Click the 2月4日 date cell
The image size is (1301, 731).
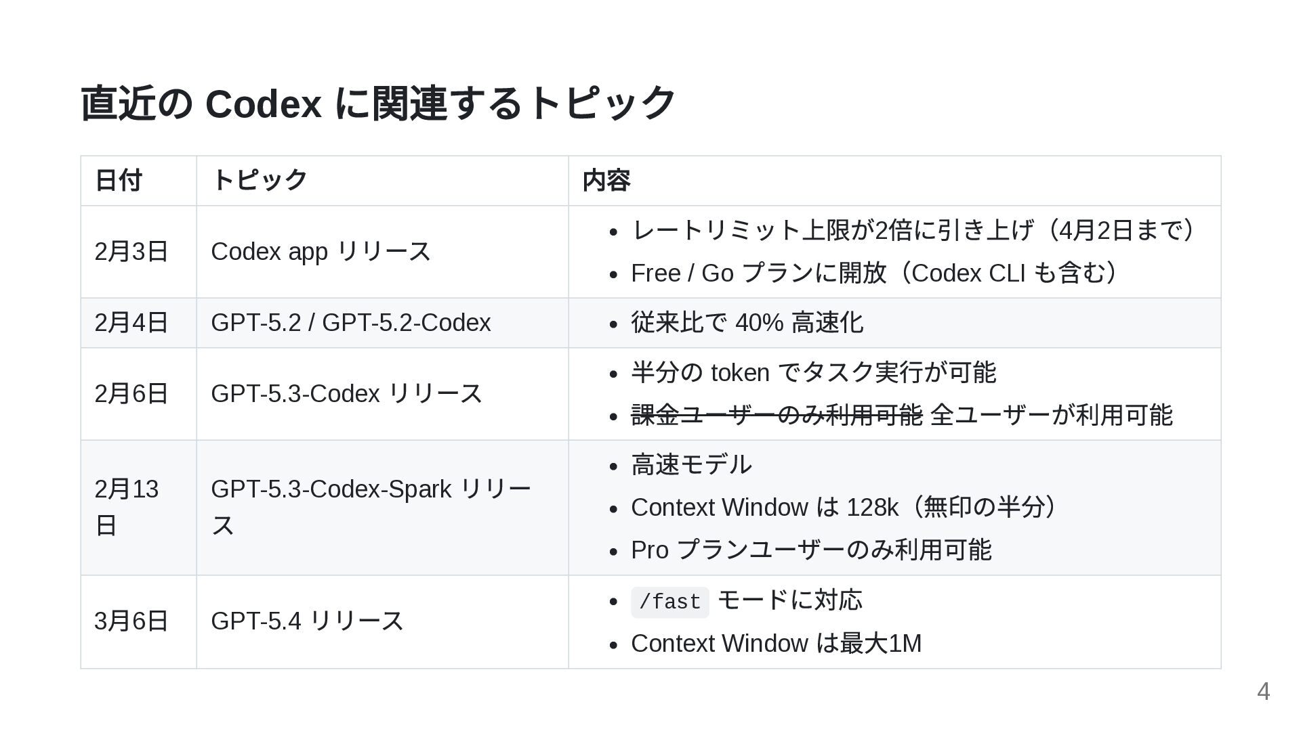139,323
